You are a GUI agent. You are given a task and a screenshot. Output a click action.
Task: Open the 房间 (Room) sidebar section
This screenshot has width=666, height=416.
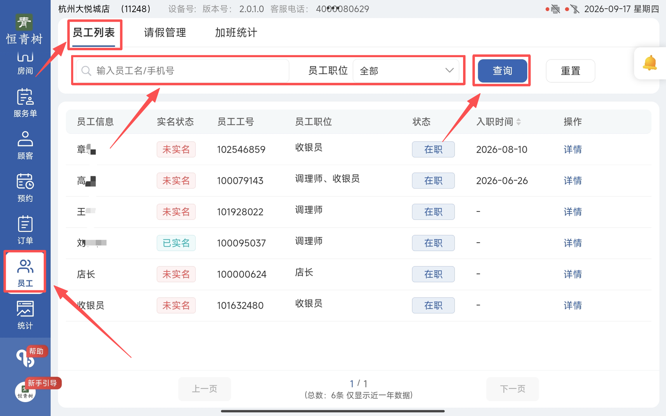[25, 63]
